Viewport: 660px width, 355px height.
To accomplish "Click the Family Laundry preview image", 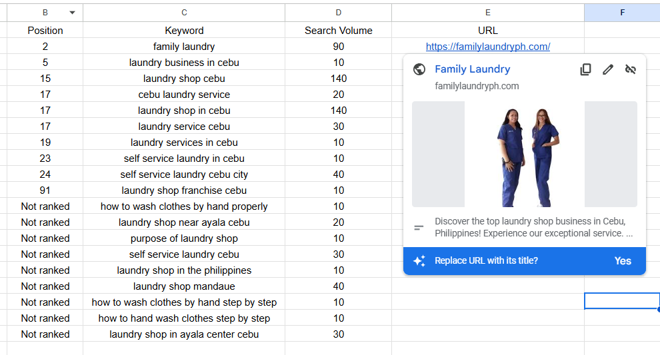I will click(525, 154).
